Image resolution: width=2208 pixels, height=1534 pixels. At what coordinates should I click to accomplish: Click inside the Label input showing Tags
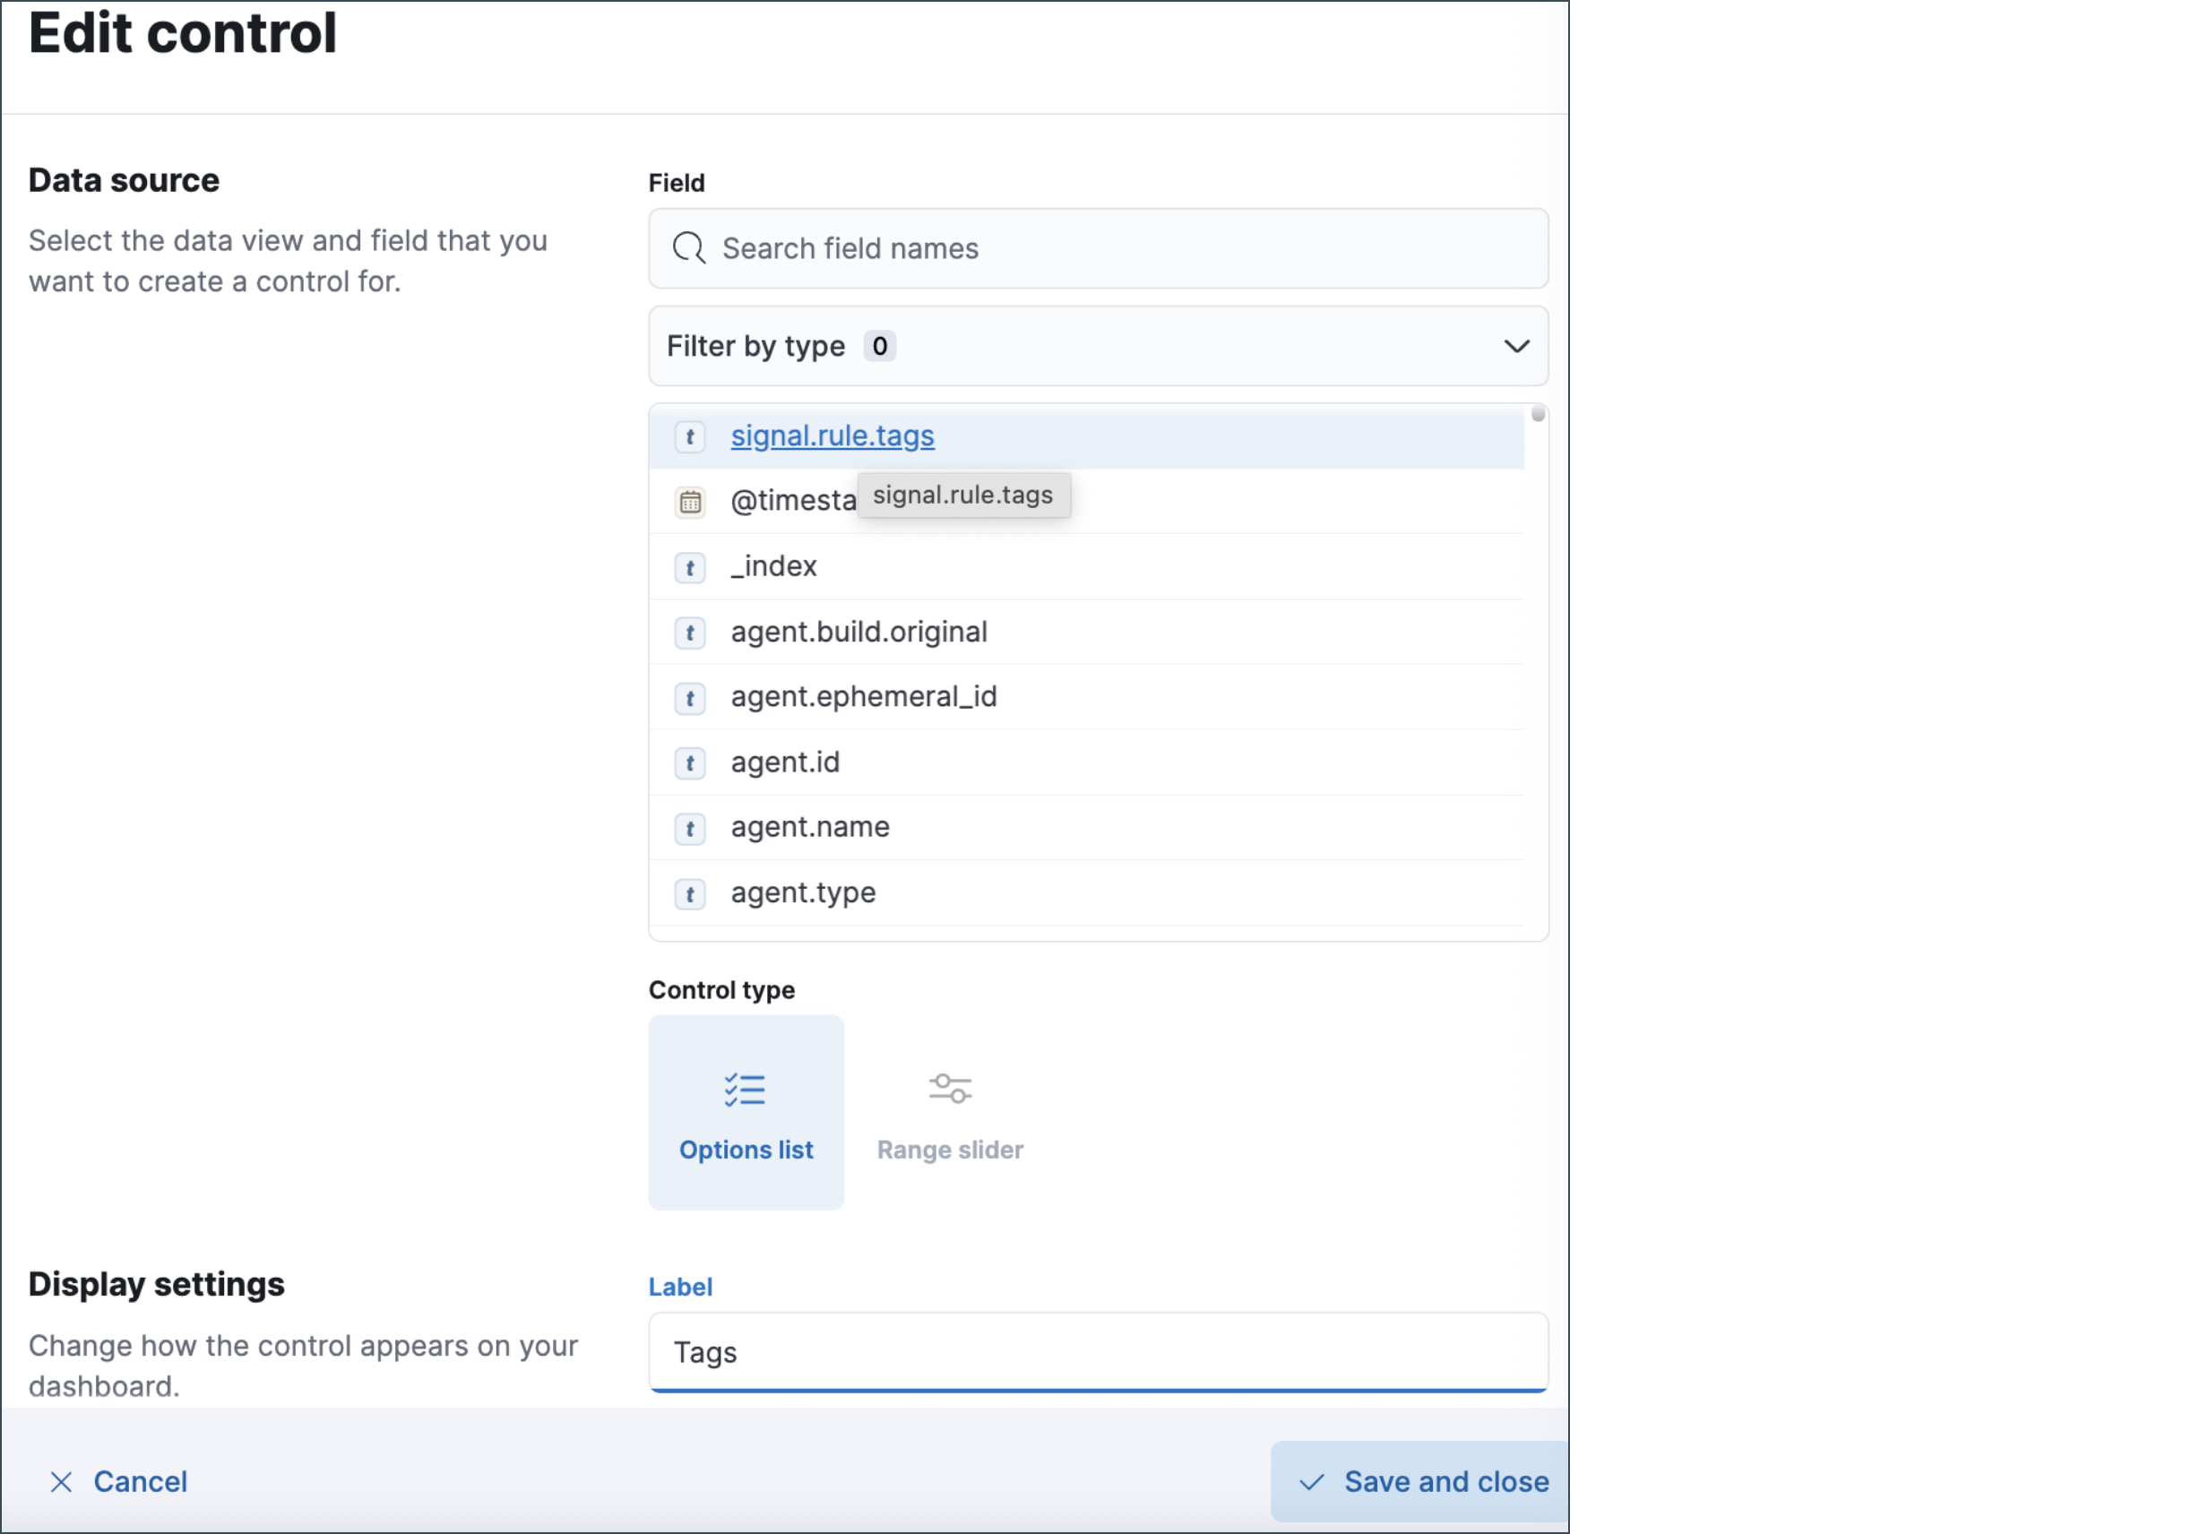(1096, 1351)
